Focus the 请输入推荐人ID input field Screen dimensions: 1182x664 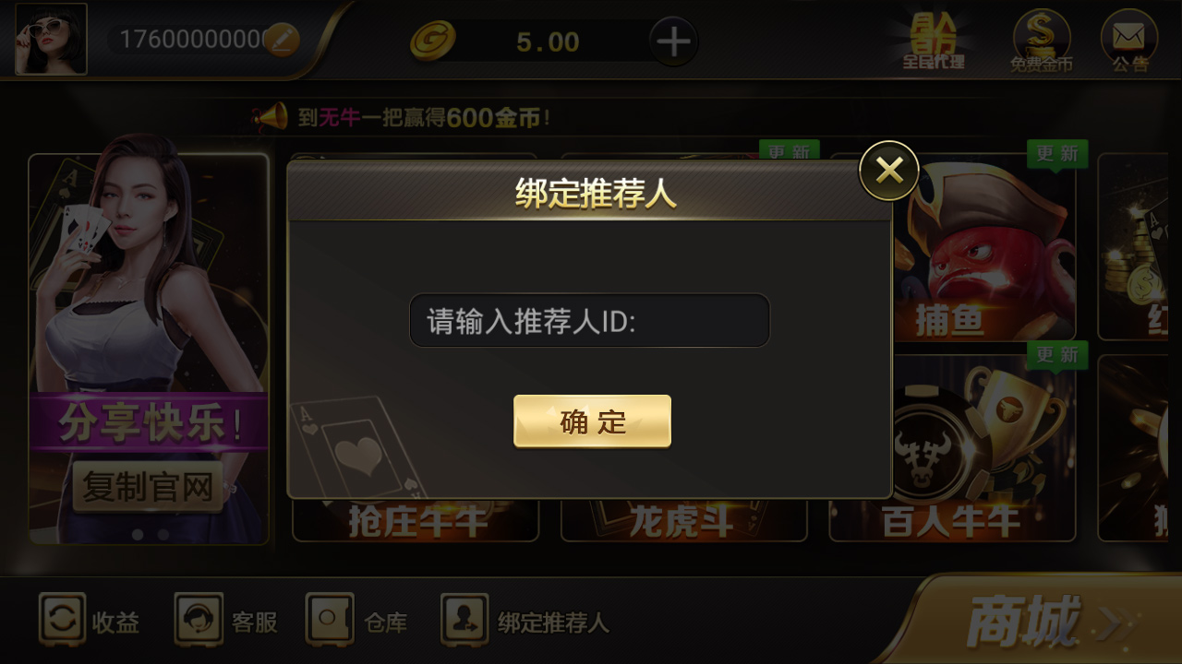click(x=589, y=321)
